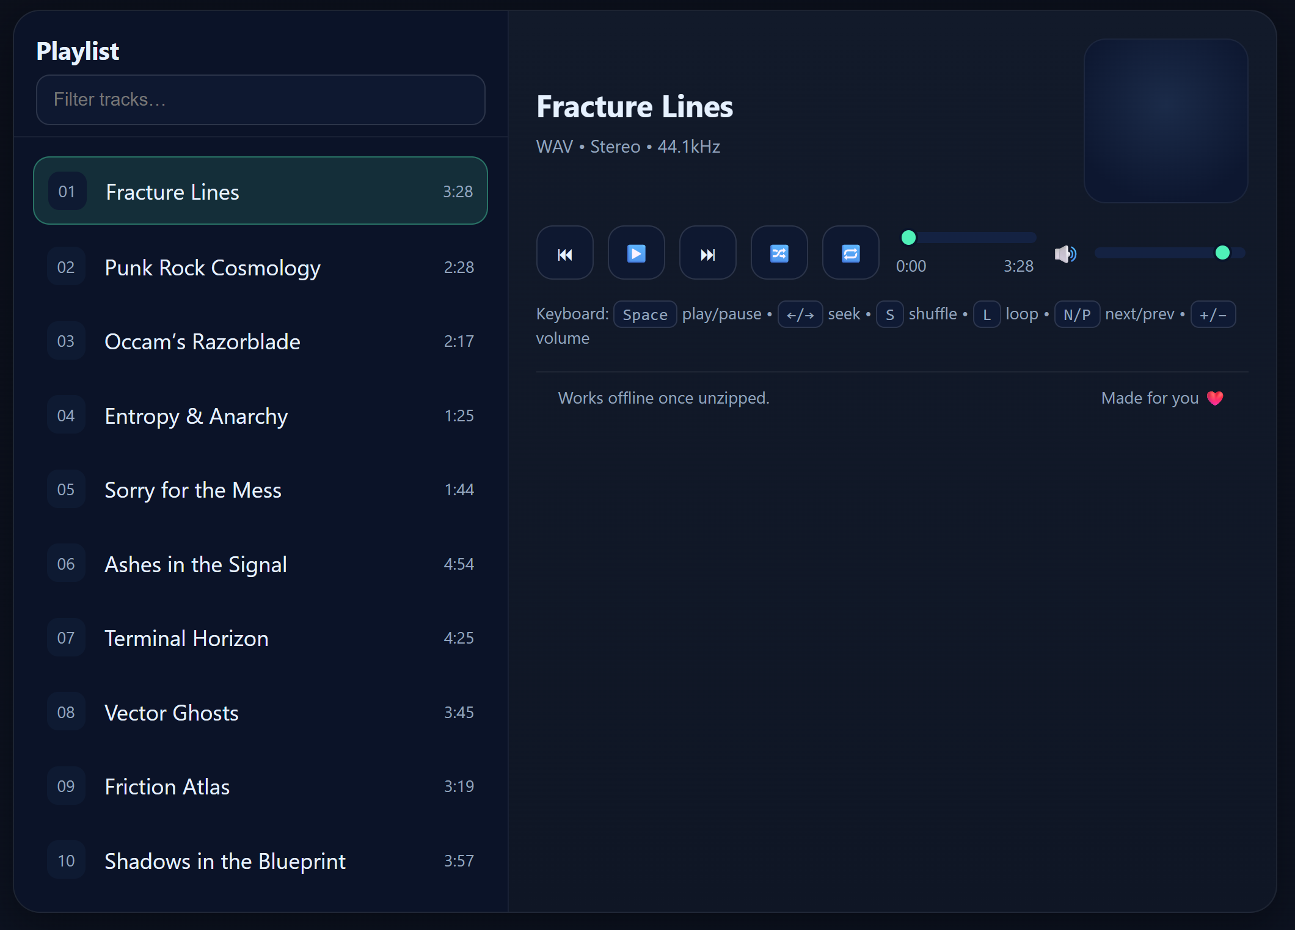This screenshot has width=1295, height=930.
Task: Select Friction Atlas track
Action: click(260, 786)
